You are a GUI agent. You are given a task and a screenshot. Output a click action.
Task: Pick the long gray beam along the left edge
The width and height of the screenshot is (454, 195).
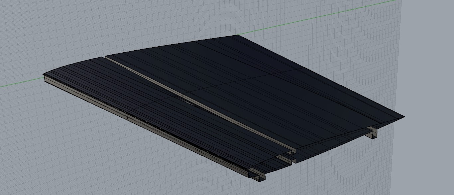pos(146,125)
